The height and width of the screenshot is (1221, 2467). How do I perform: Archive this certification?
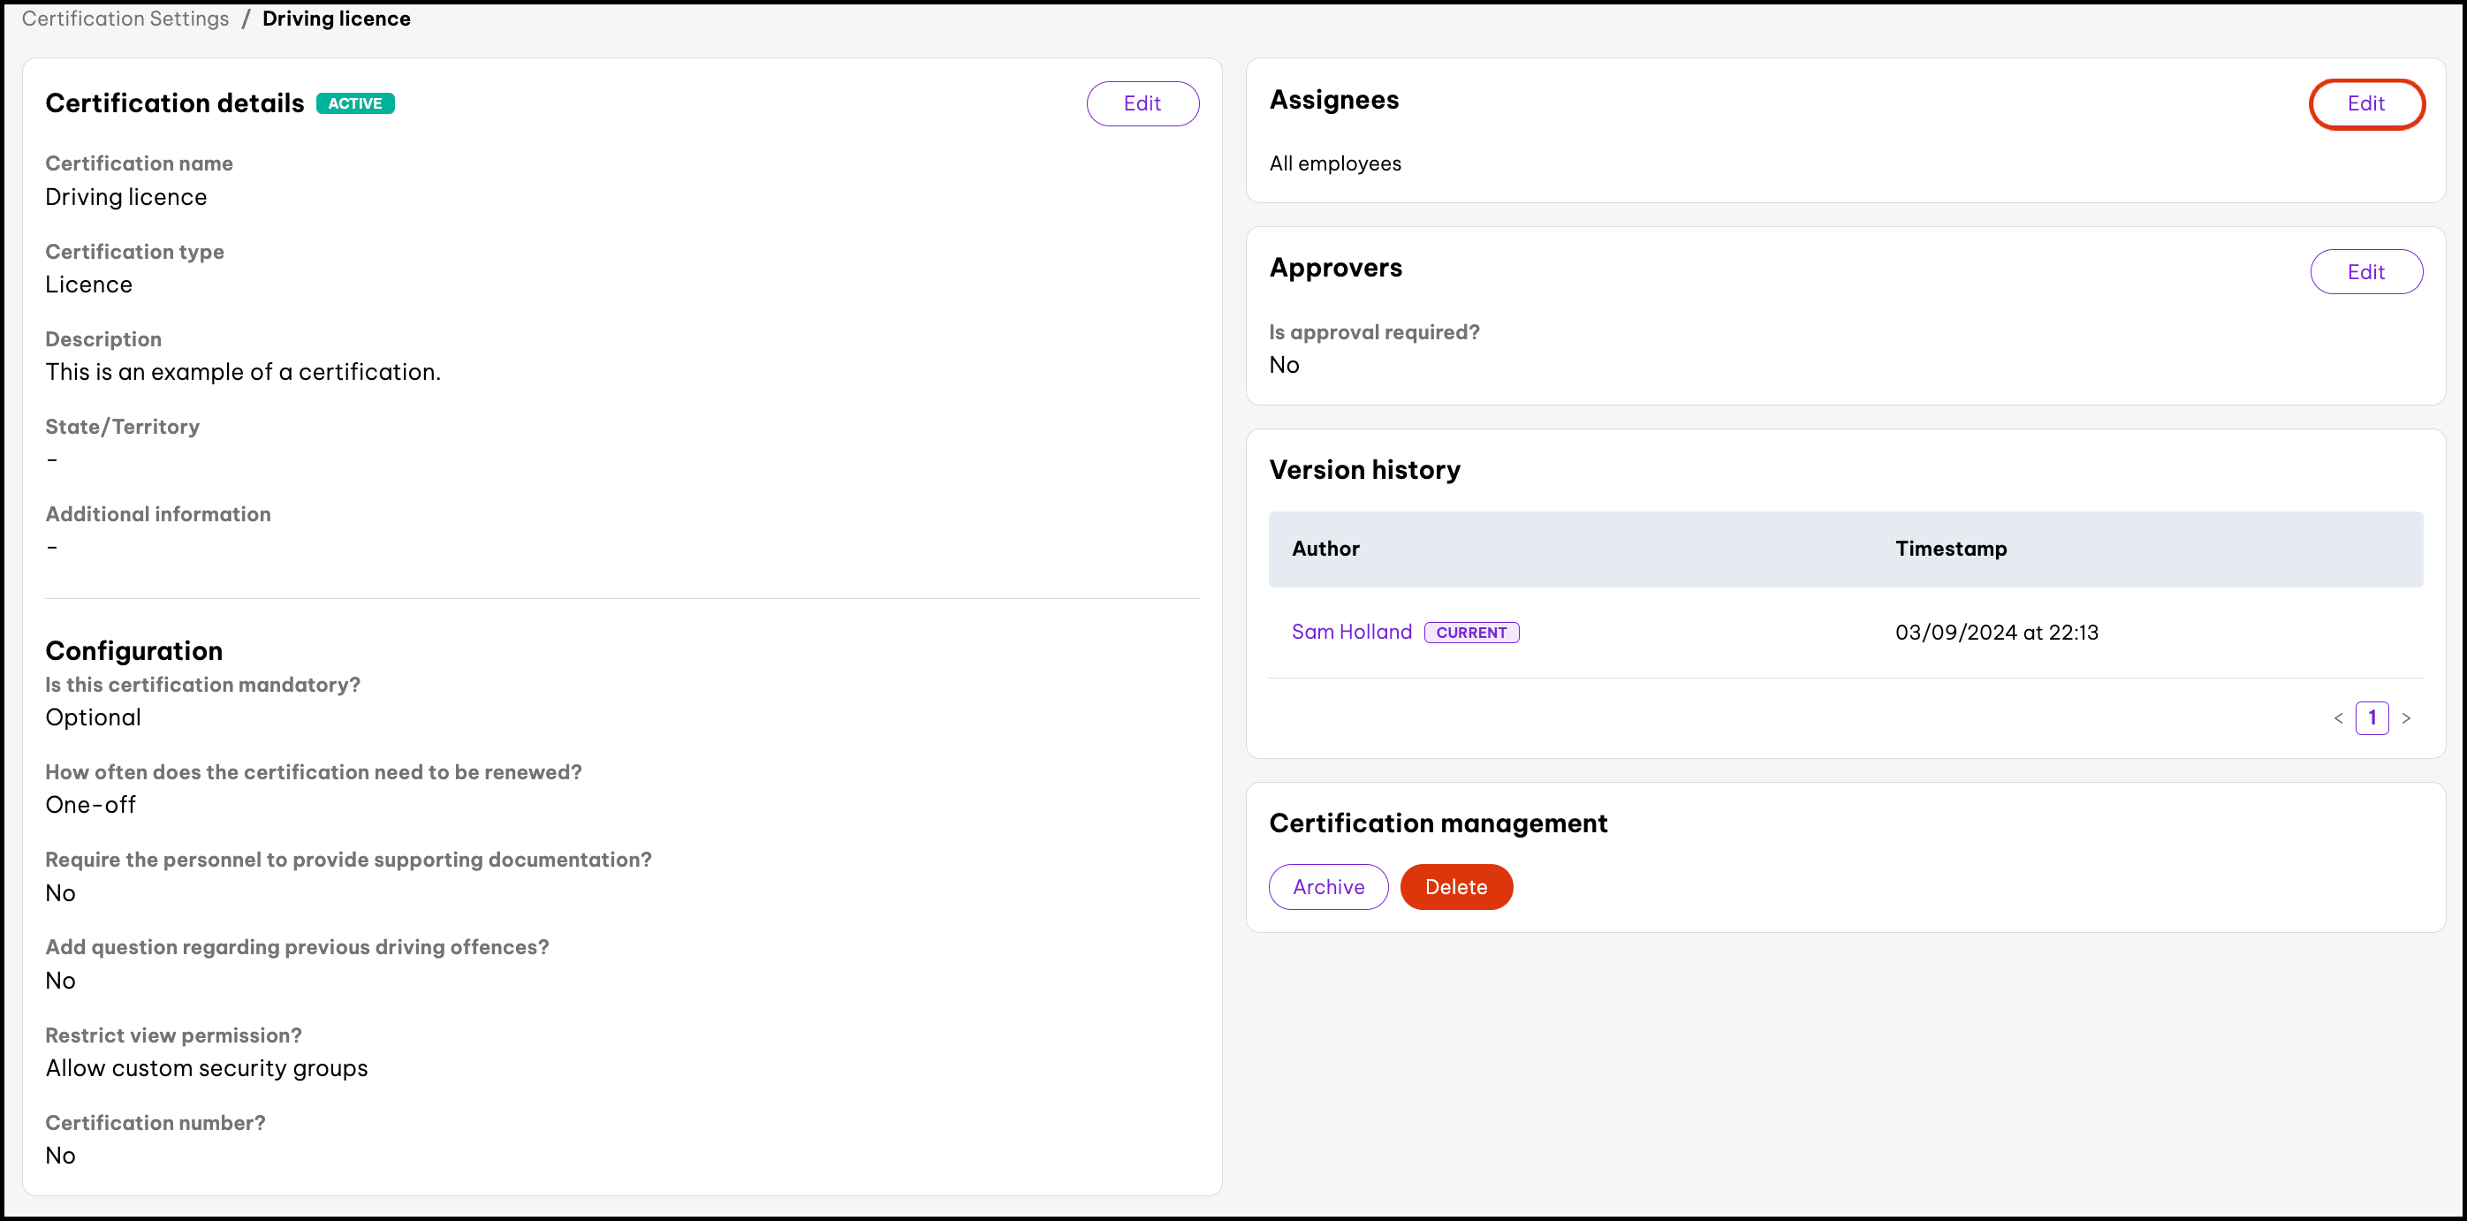click(x=1327, y=887)
